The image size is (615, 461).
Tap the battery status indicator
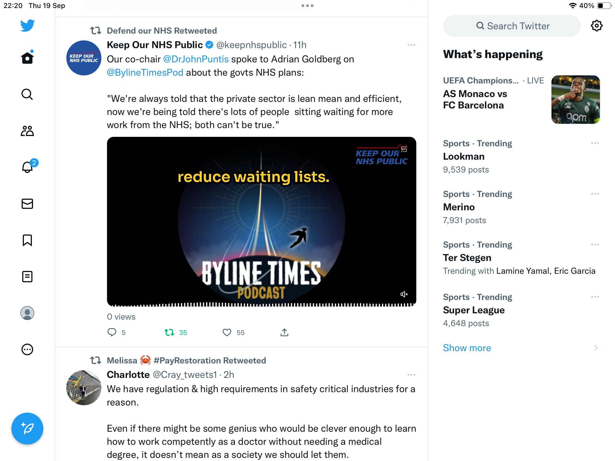604,6
